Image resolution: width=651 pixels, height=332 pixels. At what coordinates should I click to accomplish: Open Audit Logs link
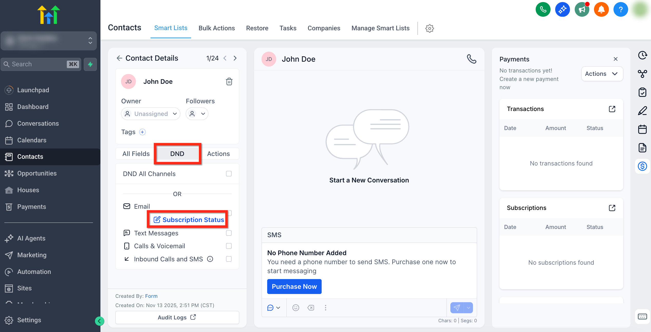point(177,317)
